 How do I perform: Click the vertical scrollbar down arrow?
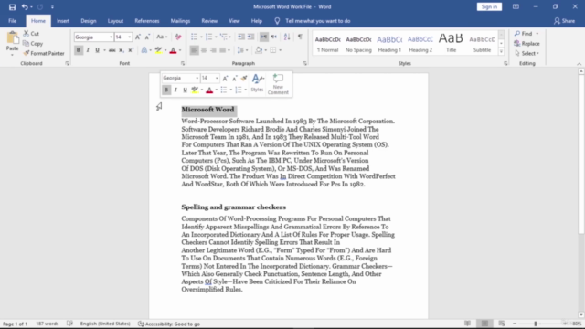[x=581, y=314]
